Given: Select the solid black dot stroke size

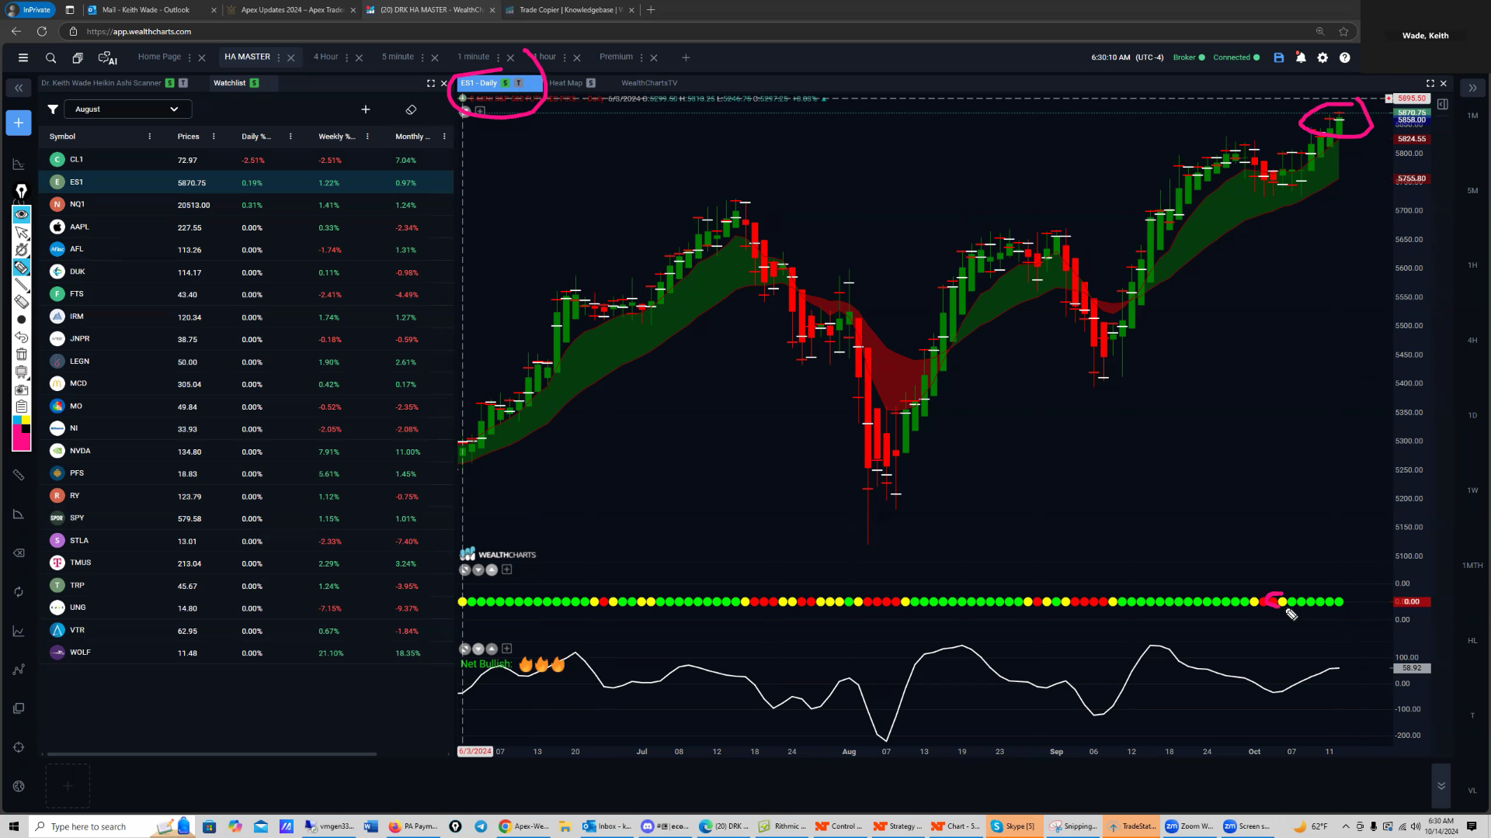Looking at the screenshot, I should pyautogui.click(x=21, y=320).
